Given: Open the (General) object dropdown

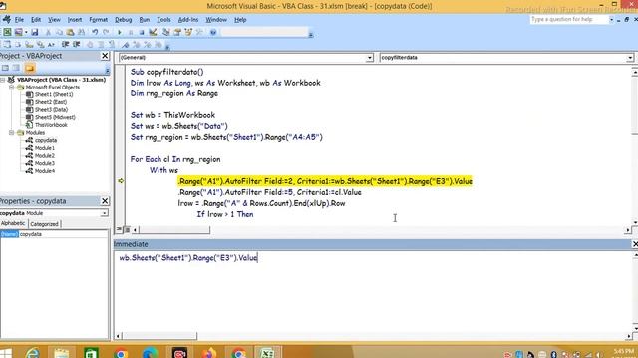Looking at the screenshot, I should pyautogui.click(x=369, y=58).
